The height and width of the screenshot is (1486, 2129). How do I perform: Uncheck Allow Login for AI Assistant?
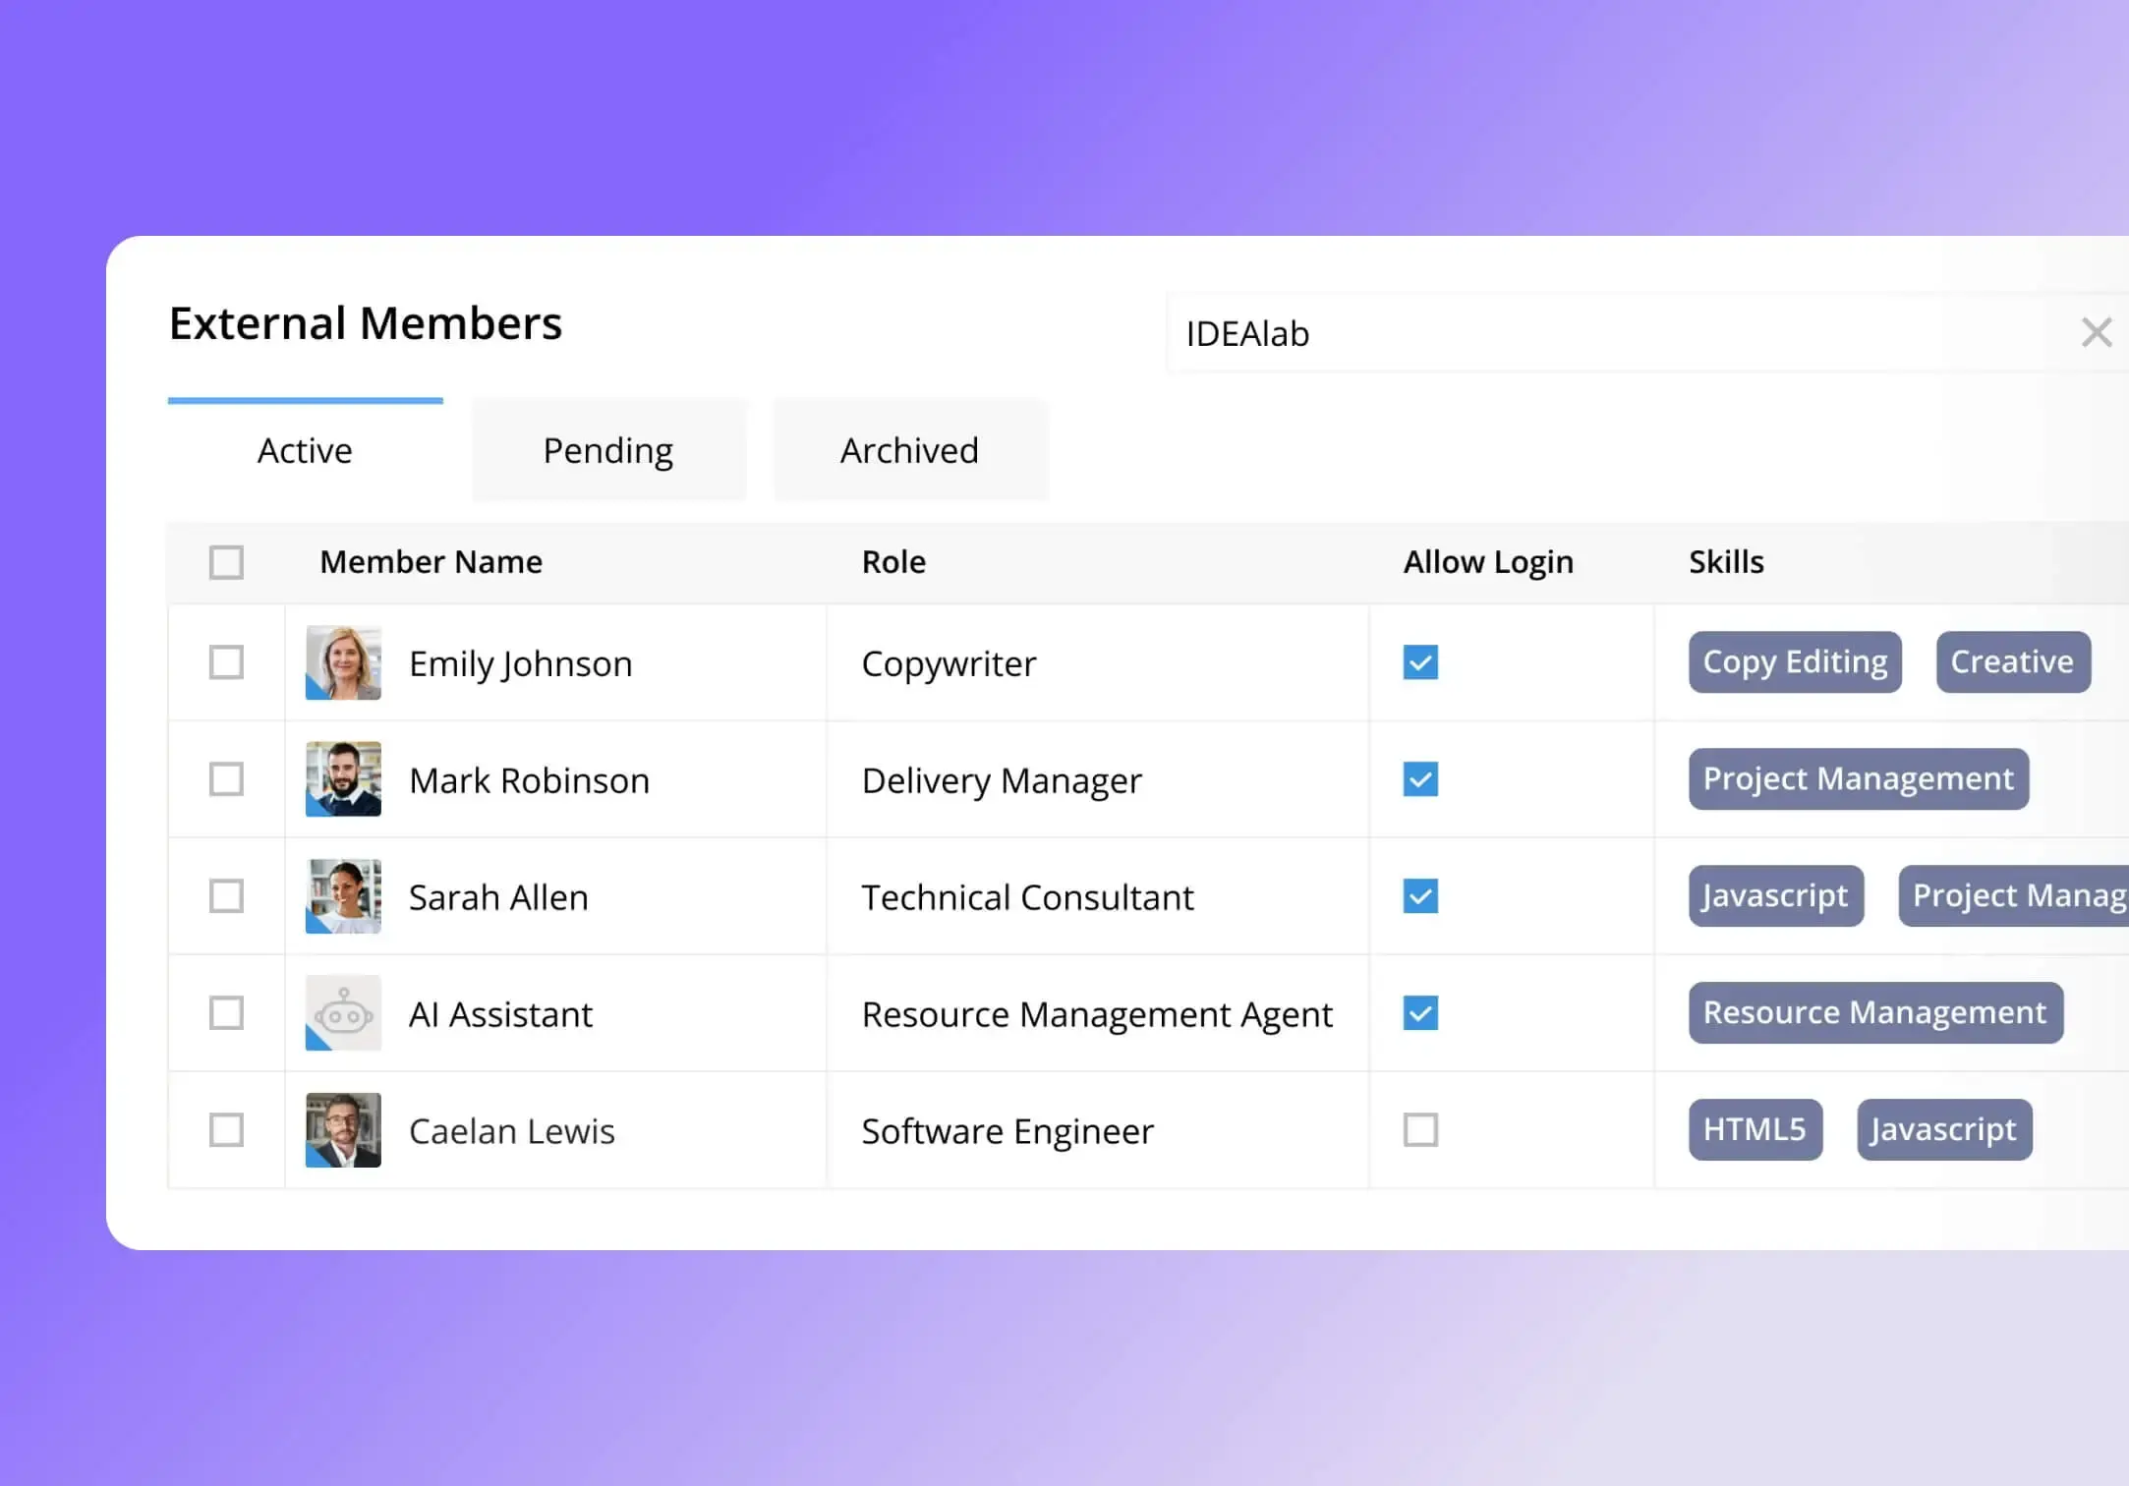click(x=1419, y=1013)
